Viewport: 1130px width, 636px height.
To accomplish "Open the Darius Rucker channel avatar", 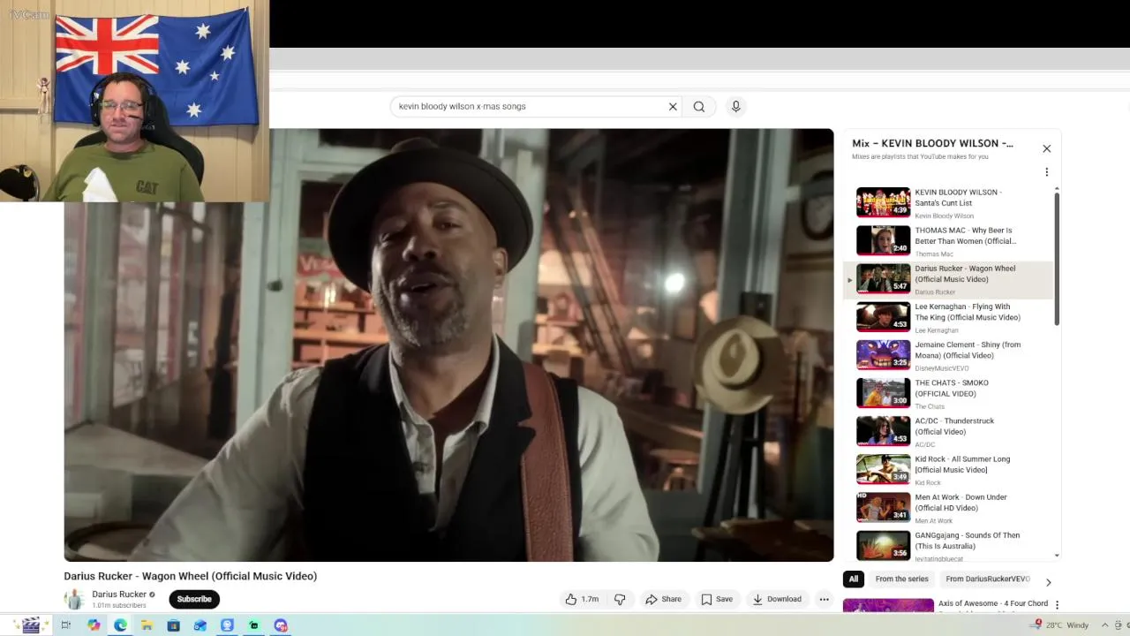I will point(74,599).
